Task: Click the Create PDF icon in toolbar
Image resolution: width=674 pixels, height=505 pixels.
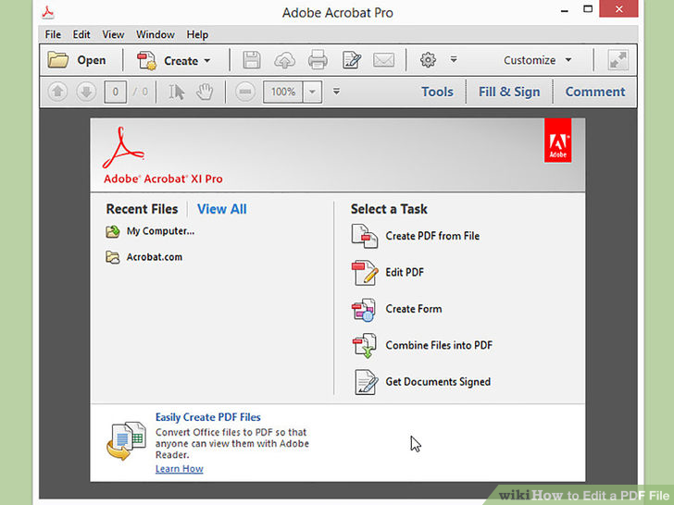Action: [x=146, y=60]
